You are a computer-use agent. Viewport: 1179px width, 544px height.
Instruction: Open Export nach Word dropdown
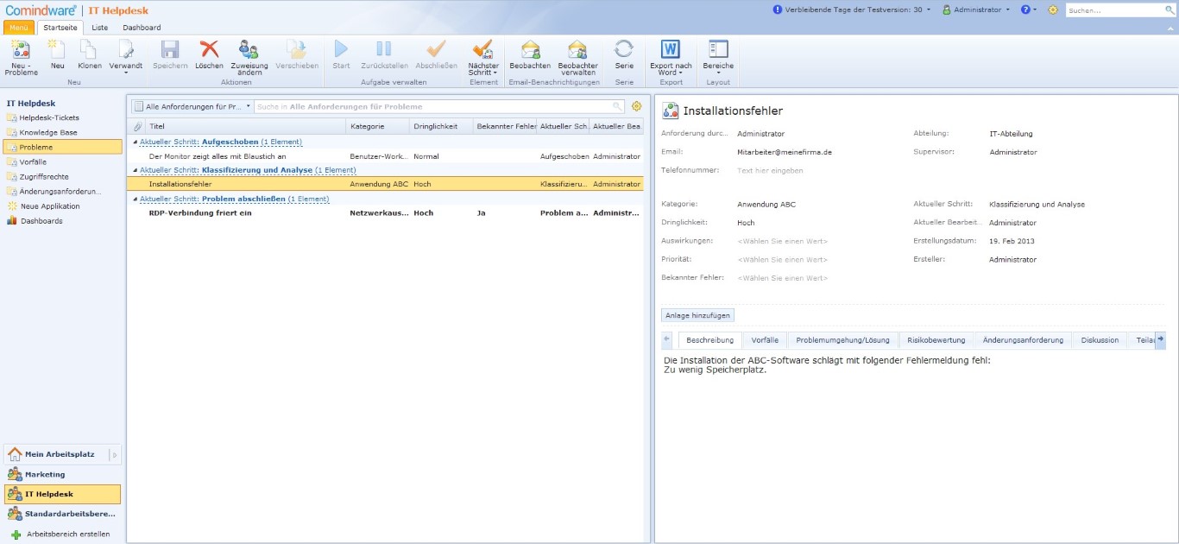pos(671,69)
